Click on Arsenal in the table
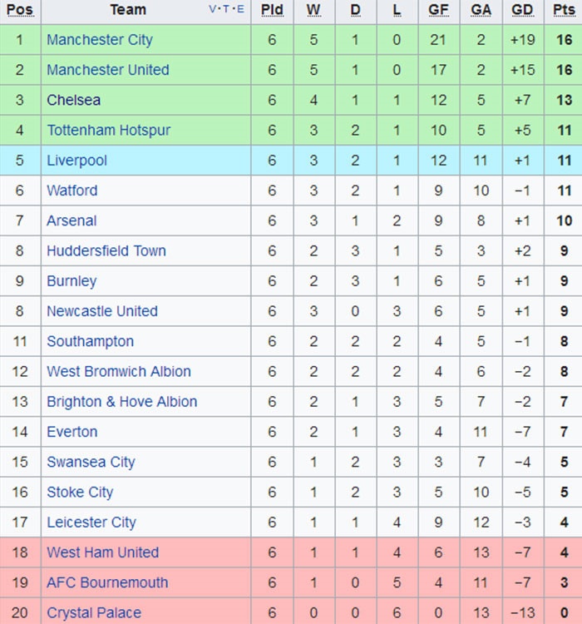 tap(72, 220)
